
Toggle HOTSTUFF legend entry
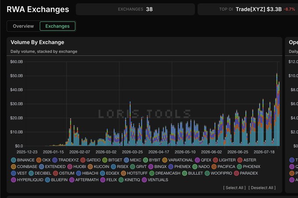tap(135, 173)
